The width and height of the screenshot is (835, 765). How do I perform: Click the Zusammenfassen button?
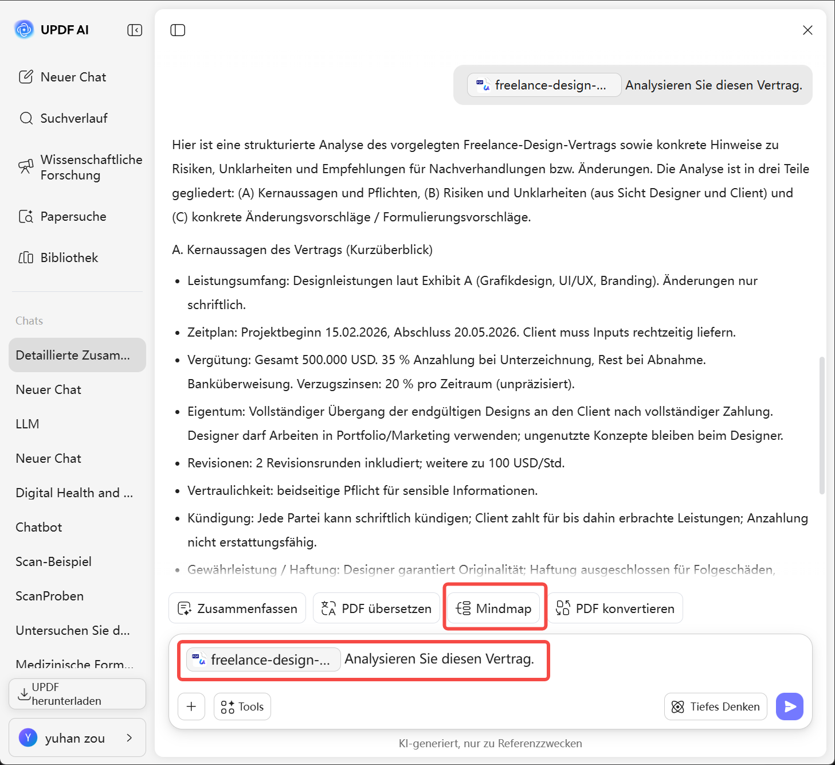point(237,608)
